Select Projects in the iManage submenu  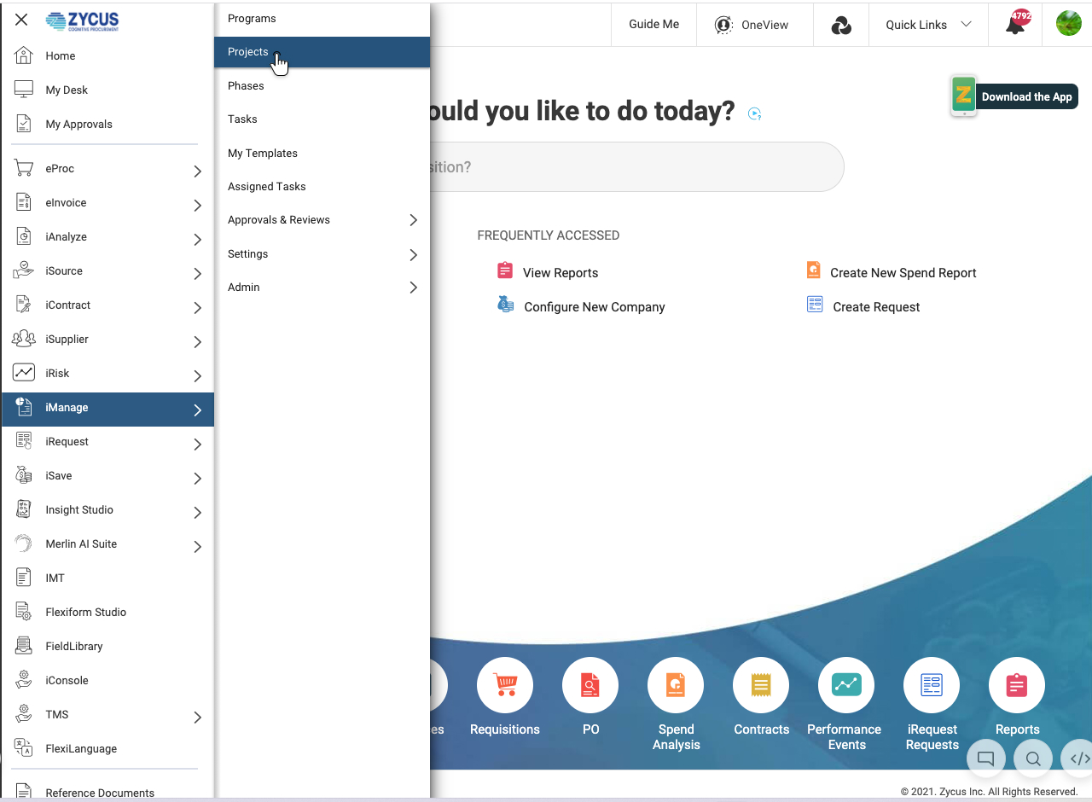point(248,52)
